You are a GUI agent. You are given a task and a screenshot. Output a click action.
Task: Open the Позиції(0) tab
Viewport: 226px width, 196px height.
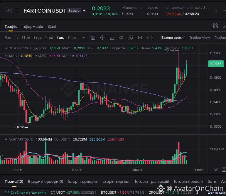[x=14, y=181]
